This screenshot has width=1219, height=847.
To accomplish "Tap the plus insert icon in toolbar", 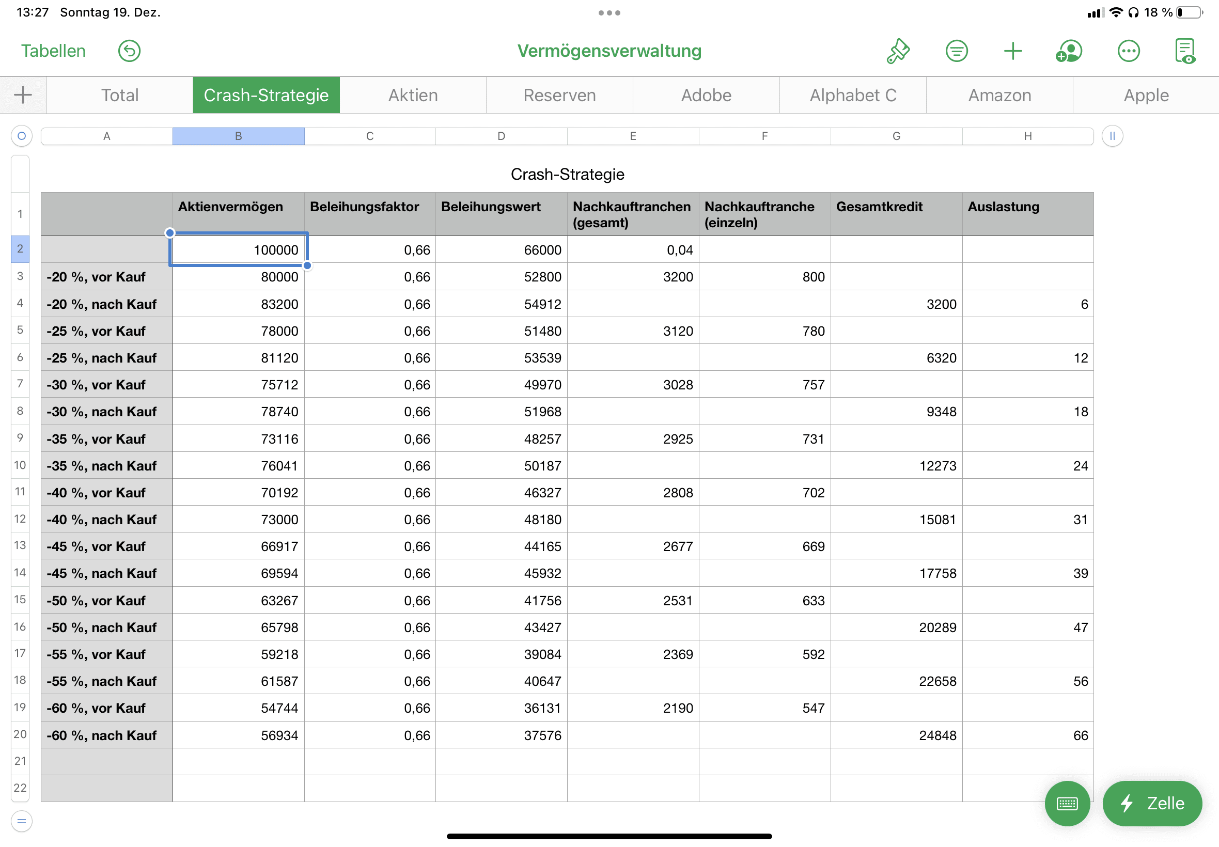I will click(1012, 52).
